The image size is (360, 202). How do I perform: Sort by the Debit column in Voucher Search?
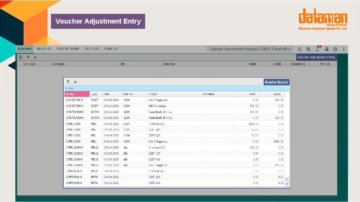[x=247, y=94]
